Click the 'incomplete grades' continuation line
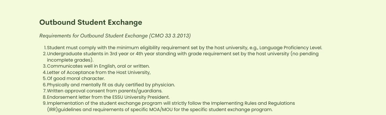The image size is (386, 115). [x=70, y=60]
